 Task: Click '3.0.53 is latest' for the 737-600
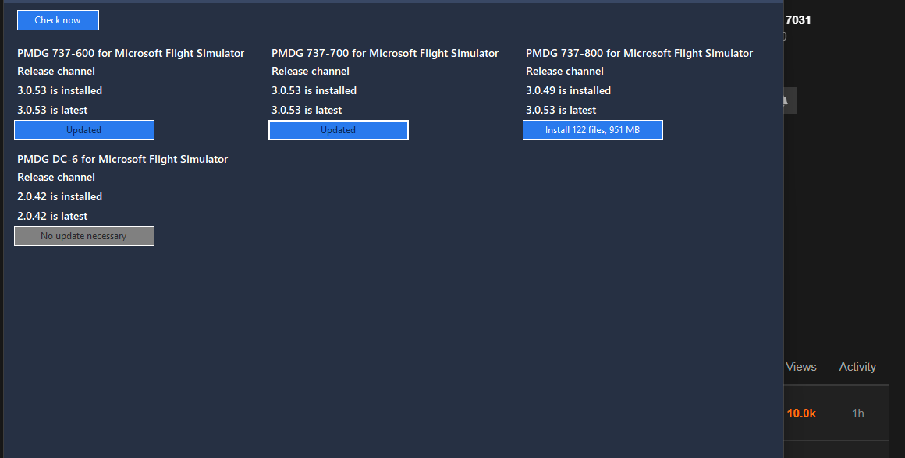(52, 110)
